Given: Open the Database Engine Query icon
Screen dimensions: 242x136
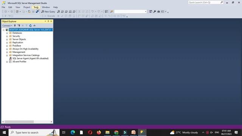Looking at the screenshot, I should (x=59, y=12).
